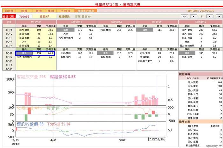Image resolution: width=223 pixels, height=148 pixels.
Task: Click buy value 216 under 20130514
Action: tap(119, 30)
